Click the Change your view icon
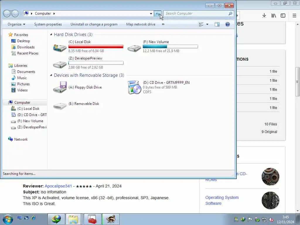Image resolution: width=300 pixels, height=225 pixels. (x=201, y=24)
